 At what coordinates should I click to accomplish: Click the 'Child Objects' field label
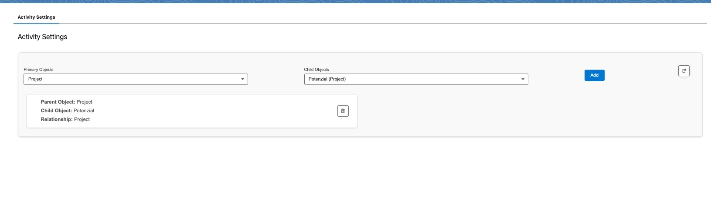(316, 70)
